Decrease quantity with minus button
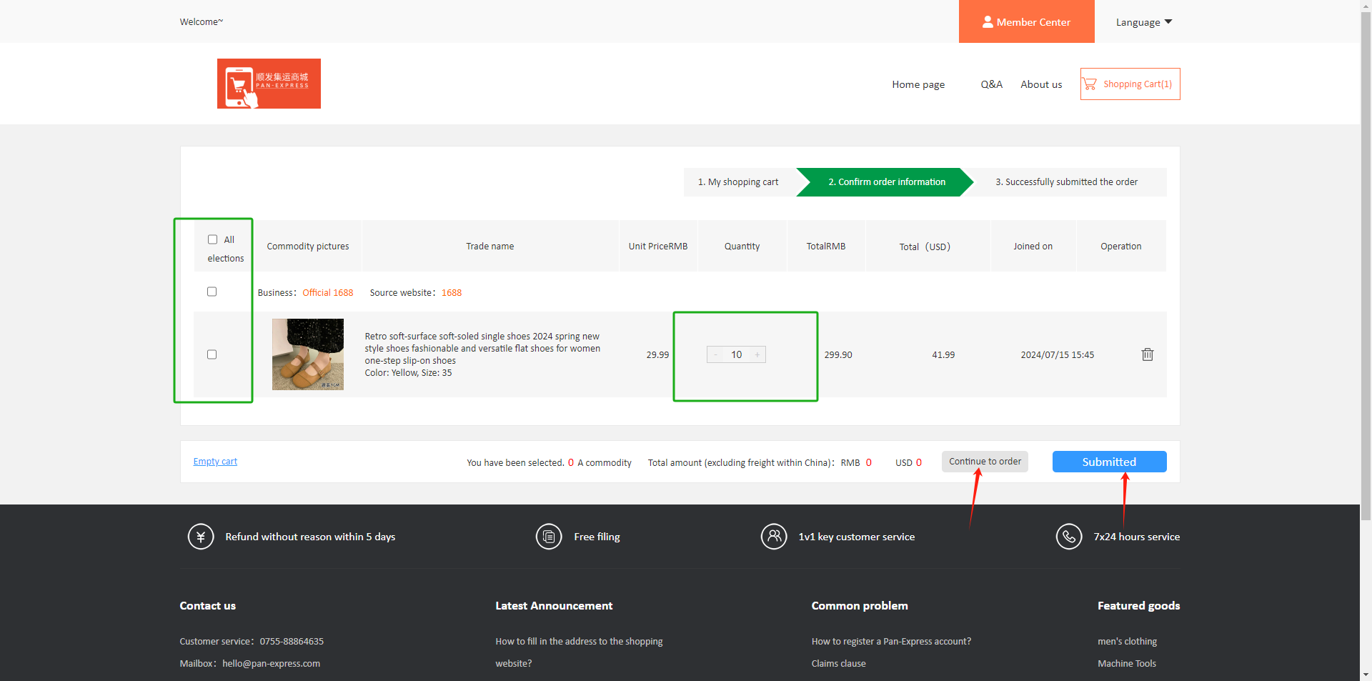This screenshot has height=681, width=1372. (715, 354)
